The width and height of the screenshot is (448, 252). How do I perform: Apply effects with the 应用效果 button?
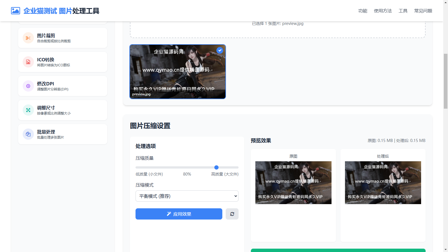[x=179, y=214]
